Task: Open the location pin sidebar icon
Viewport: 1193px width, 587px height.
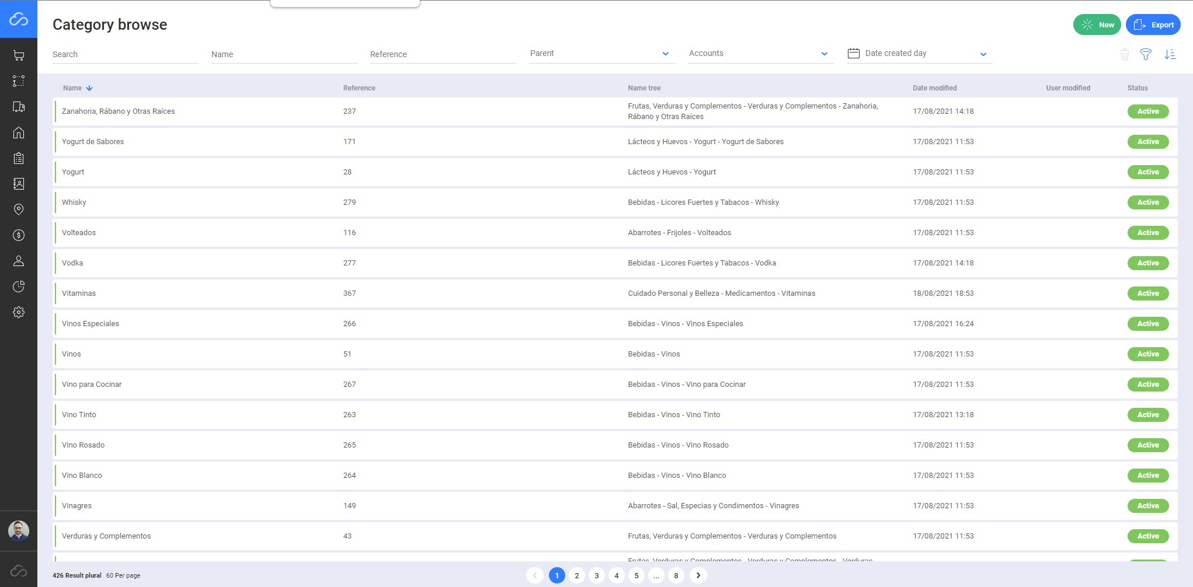Action: (19, 209)
